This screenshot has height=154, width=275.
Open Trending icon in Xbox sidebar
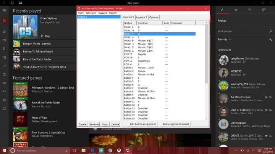click(4, 66)
